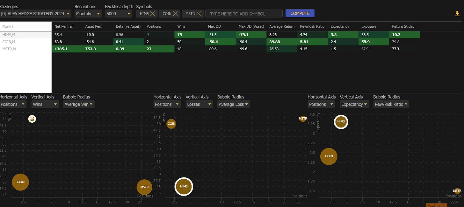The height and width of the screenshot is (207, 464).
Task: Open the Expectancy vertical axis dropdown
Action: point(354,104)
